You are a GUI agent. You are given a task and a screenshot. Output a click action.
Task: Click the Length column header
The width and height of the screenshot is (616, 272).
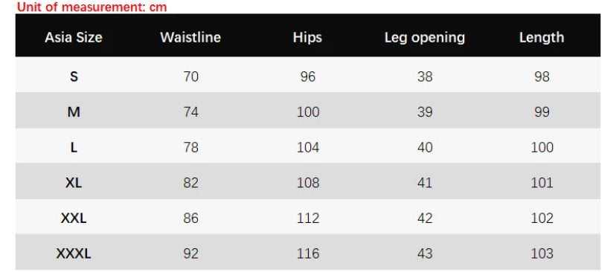tap(542, 38)
